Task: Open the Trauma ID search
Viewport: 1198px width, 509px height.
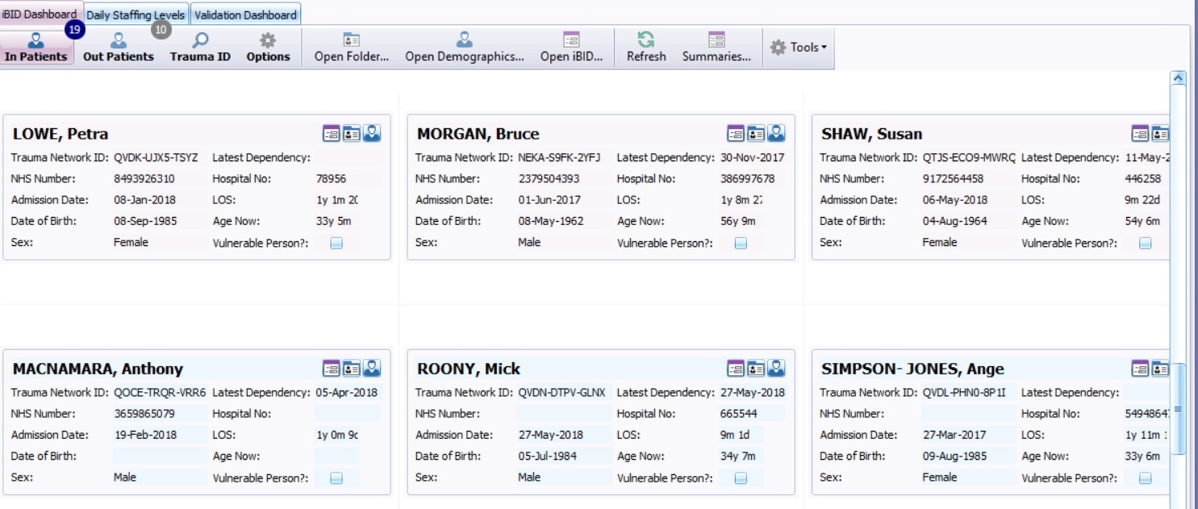Action: [200, 47]
